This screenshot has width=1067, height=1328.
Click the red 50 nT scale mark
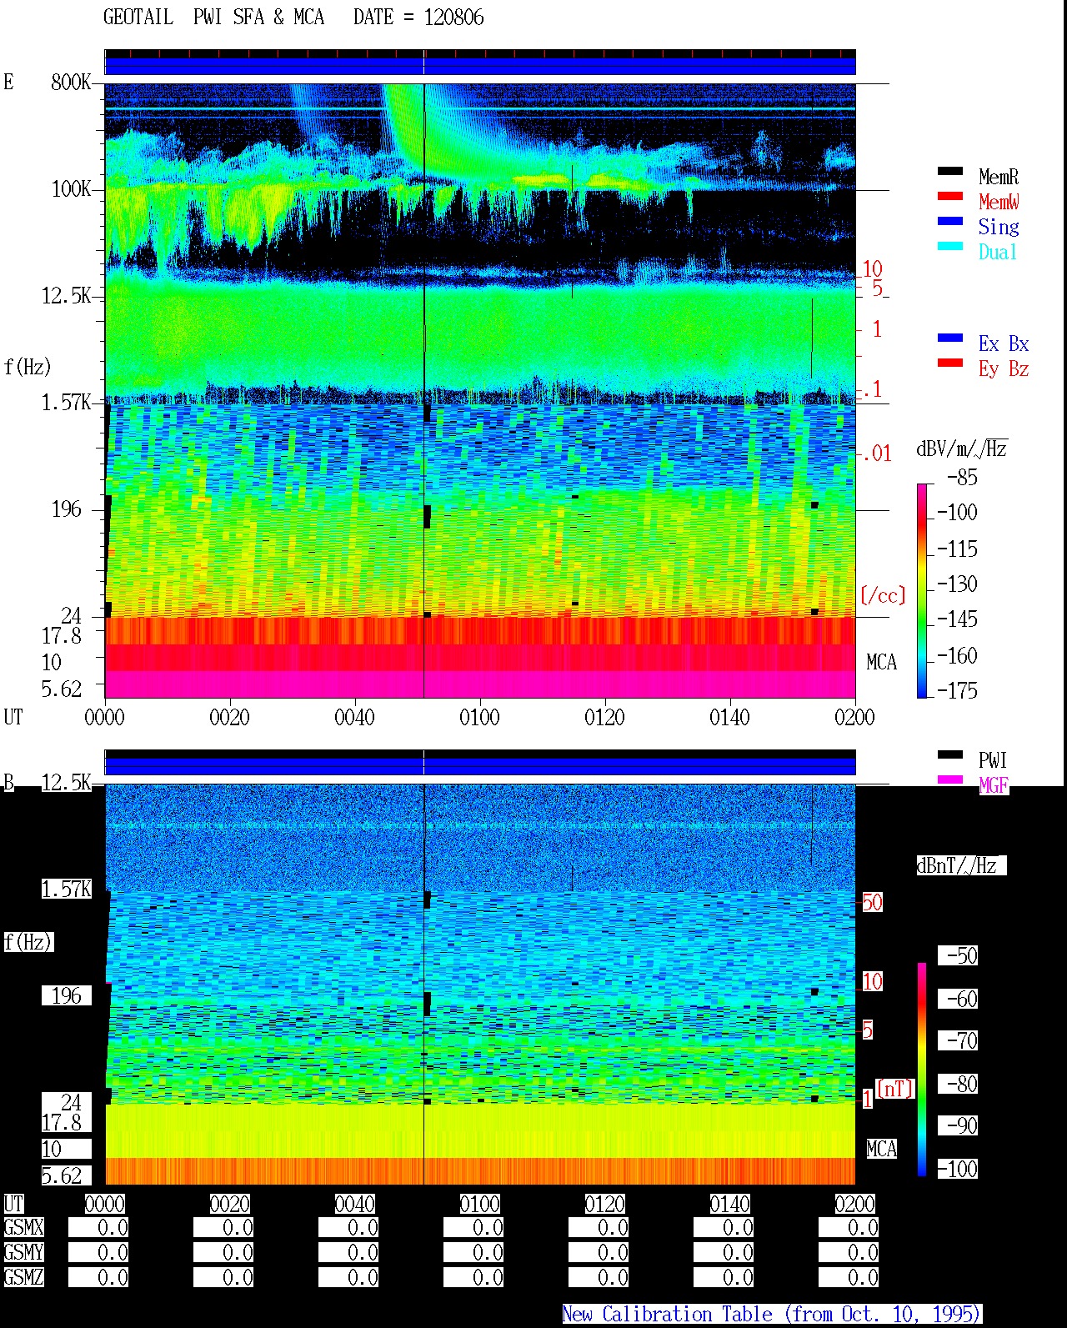tap(872, 902)
